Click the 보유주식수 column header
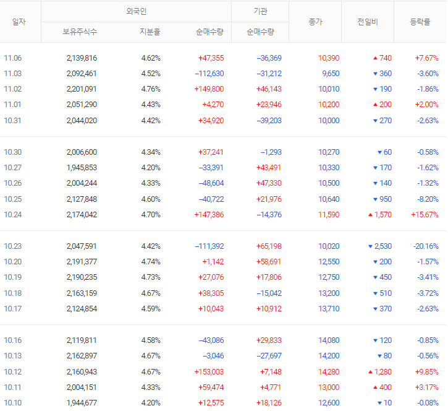448x411 pixels. point(80,32)
